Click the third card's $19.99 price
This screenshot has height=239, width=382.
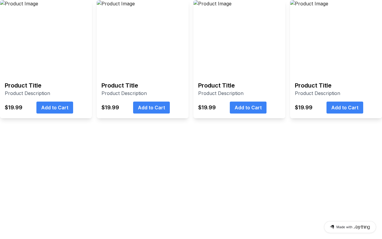coord(207,108)
